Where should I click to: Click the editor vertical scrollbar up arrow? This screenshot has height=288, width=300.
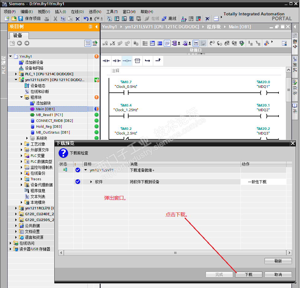289,70
